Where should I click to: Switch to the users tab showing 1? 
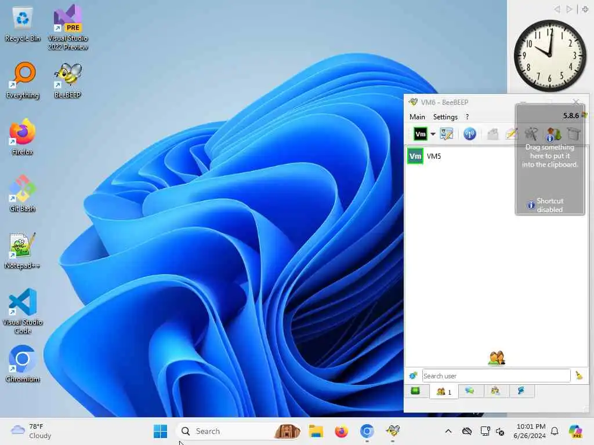click(x=444, y=391)
